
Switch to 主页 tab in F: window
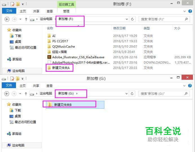[x=23, y=11]
